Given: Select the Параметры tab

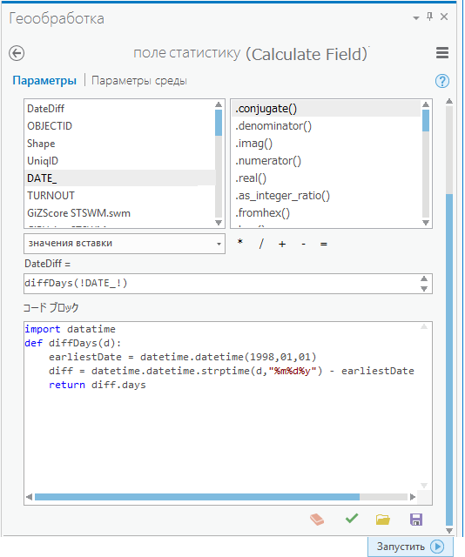Looking at the screenshot, I should (44, 81).
